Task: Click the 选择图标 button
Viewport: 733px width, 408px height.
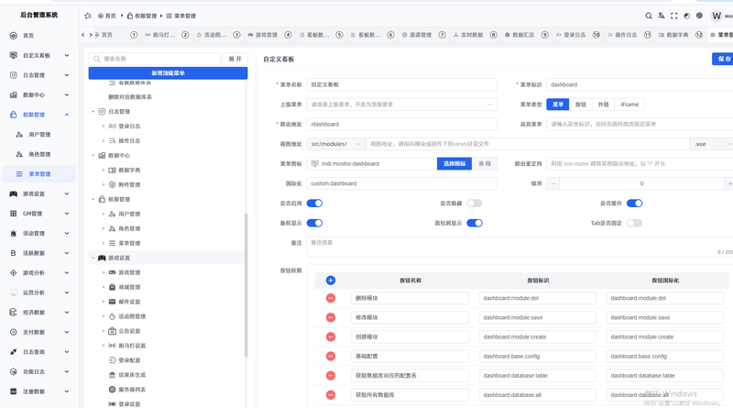Action: click(x=454, y=164)
